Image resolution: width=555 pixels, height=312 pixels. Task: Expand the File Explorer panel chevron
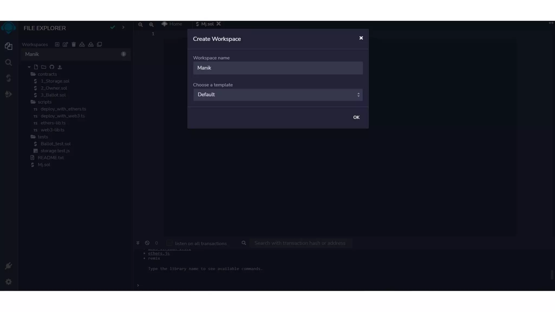coord(123,27)
